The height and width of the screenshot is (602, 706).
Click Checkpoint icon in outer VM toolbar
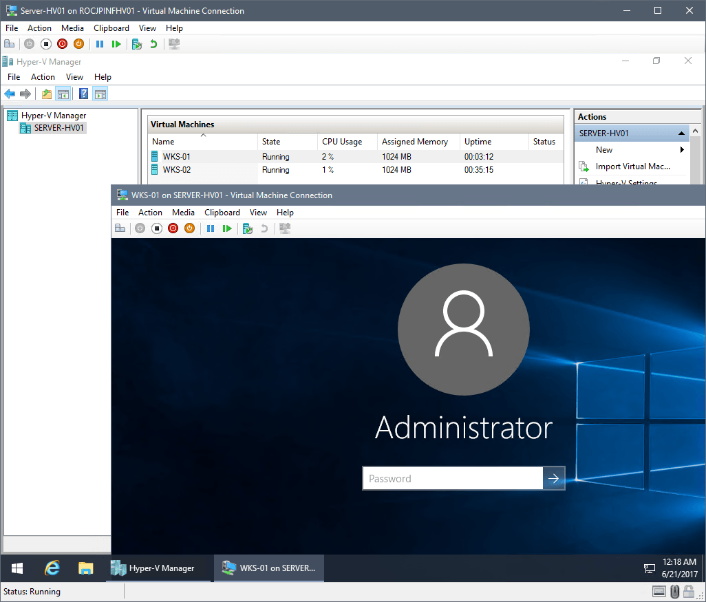click(137, 44)
